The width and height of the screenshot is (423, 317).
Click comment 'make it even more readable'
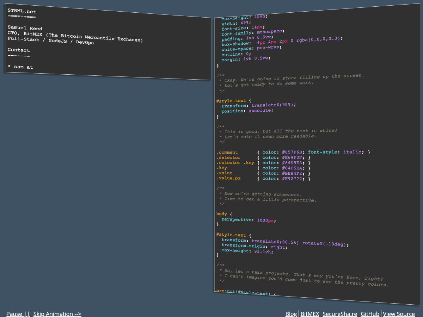click(x=277, y=136)
